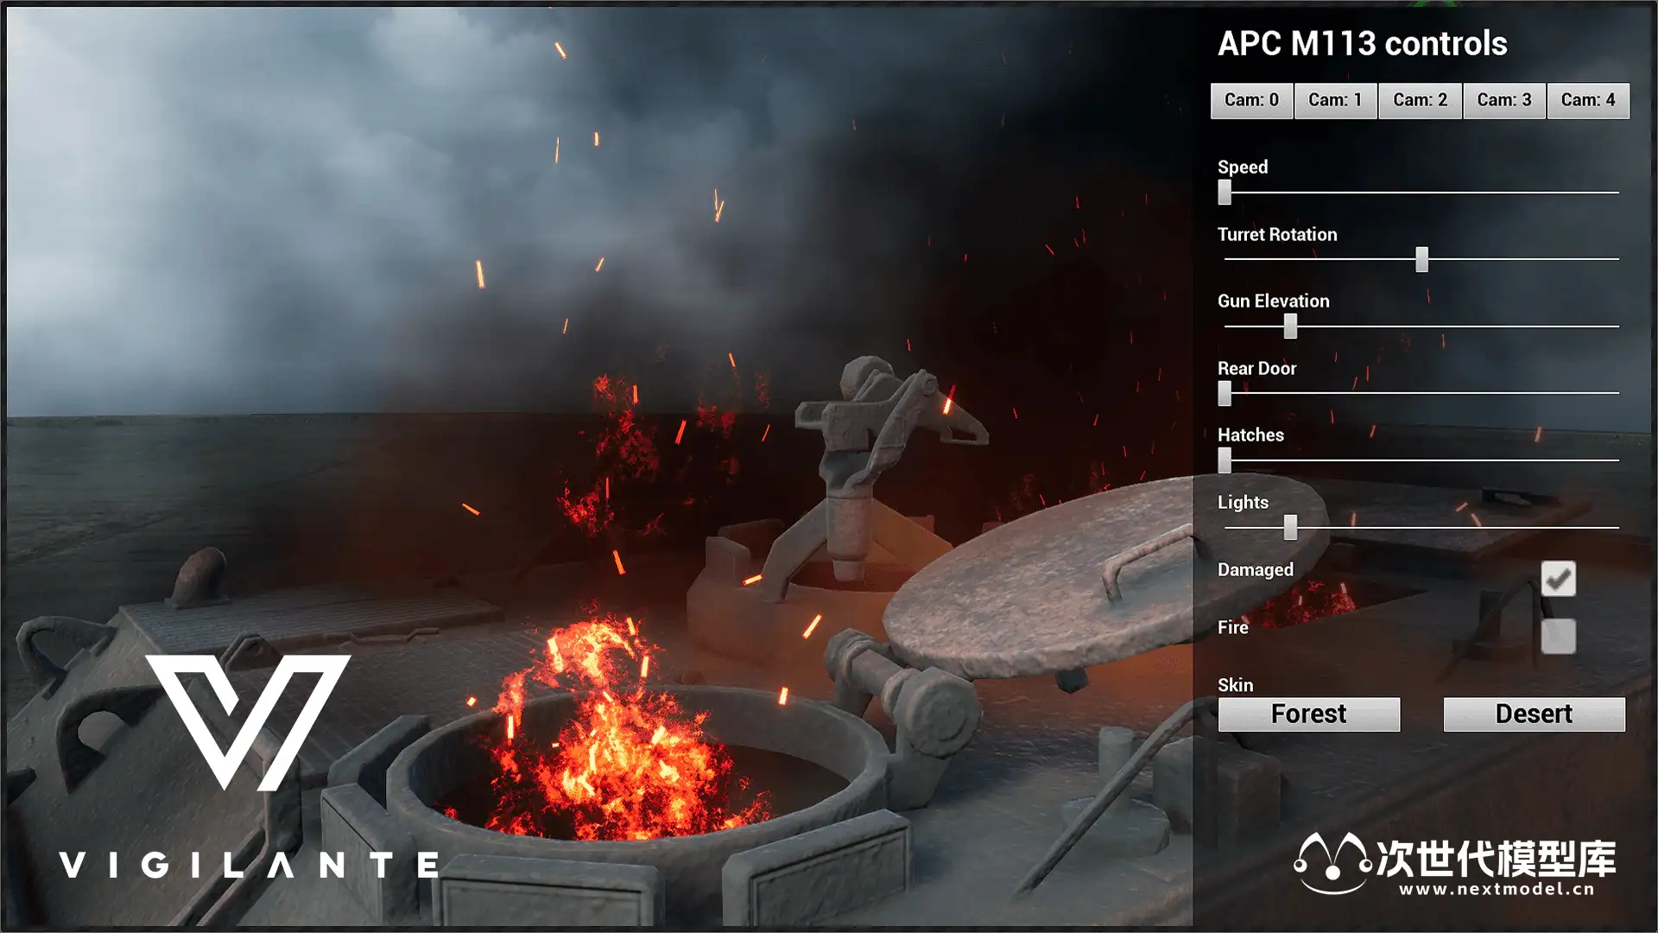Enable the Fire checkbox
This screenshot has height=933, width=1658.
coord(1558,637)
